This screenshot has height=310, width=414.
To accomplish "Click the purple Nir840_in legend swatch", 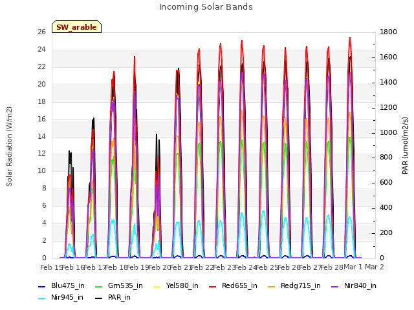I will tap(334, 287).
